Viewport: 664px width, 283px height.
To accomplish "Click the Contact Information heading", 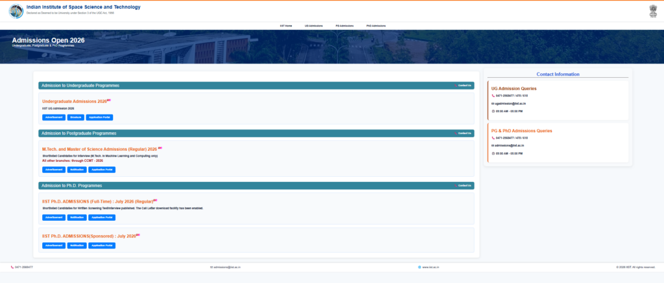I will coord(558,74).
